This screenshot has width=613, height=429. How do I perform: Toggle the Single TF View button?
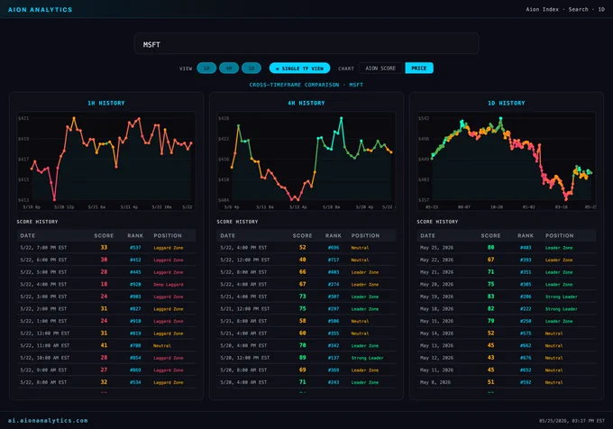coord(299,68)
